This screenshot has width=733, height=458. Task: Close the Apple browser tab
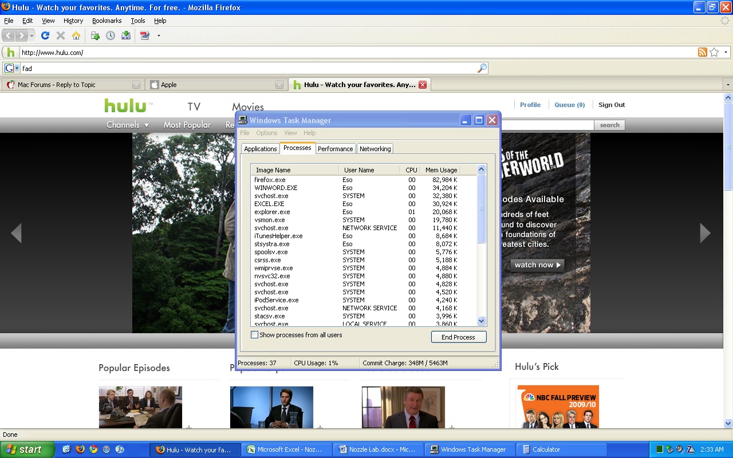tap(279, 85)
